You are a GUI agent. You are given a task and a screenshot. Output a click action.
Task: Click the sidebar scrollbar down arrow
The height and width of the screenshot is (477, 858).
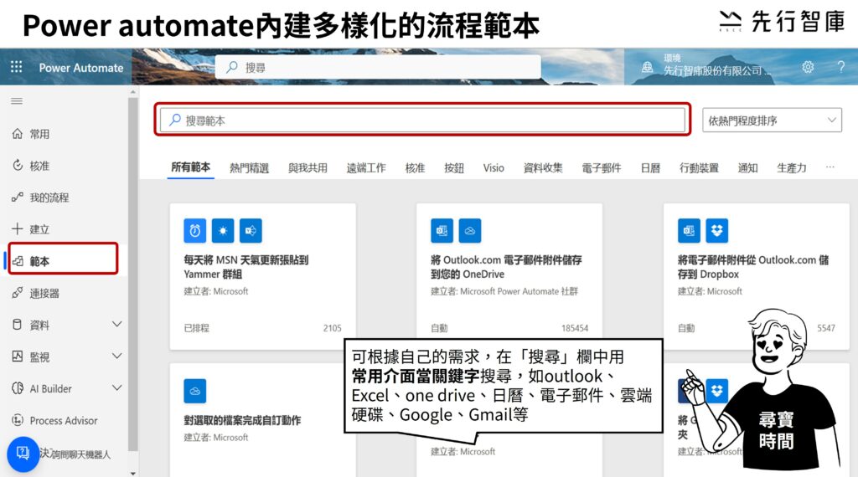pos(132,473)
